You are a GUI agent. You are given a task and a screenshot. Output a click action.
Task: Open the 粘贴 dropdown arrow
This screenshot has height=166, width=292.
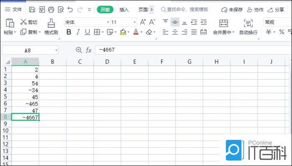15,32
